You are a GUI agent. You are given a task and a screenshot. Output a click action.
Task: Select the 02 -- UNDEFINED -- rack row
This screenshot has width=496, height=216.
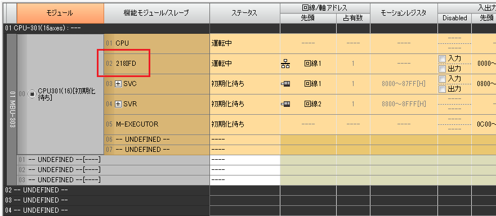(107, 190)
